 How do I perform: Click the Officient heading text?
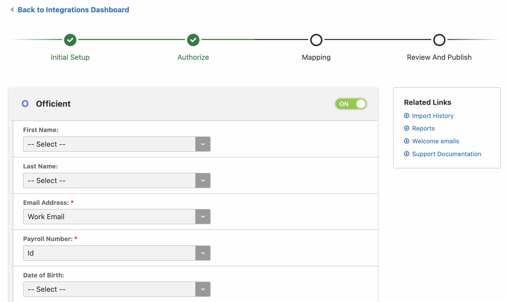[53, 104]
